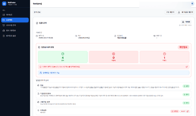Click location icon left of 지역제한
The height and width of the screenshot is (116, 196).
(x=38, y=110)
